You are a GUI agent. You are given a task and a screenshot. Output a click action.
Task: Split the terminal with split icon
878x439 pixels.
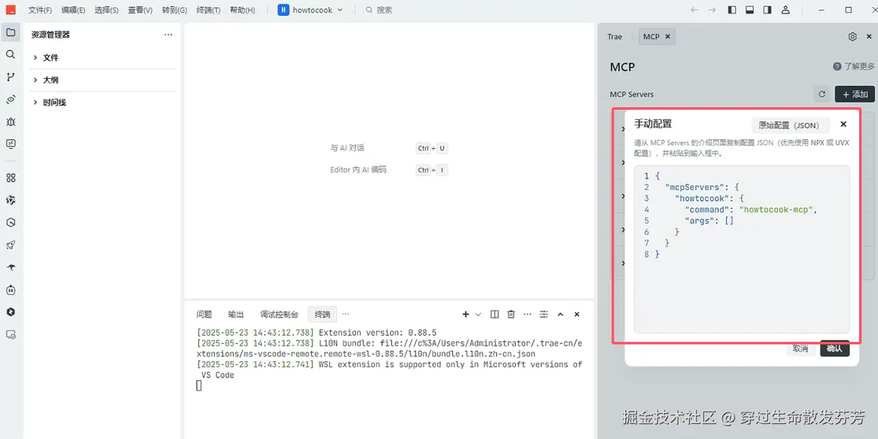[x=495, y=314]
